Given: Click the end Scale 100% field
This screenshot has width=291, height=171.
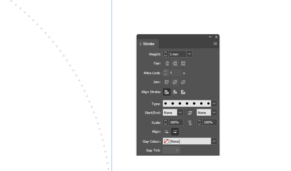Looking at the screenshot, I should coord(210,122).
